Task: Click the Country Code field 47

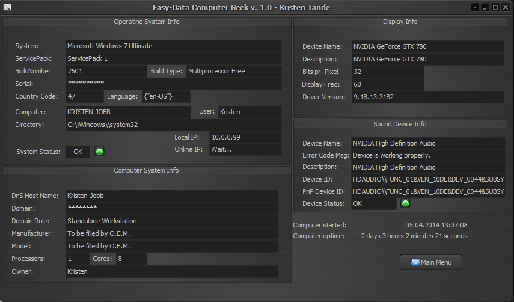Action: (85, 96)
